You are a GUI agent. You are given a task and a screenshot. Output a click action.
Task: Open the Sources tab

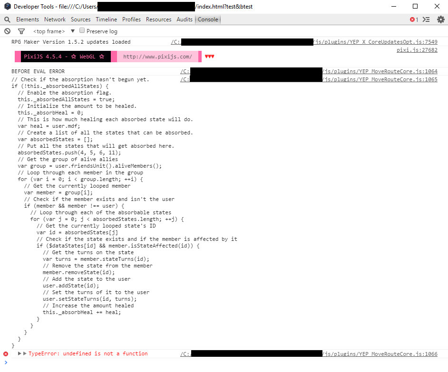[80, 19]
